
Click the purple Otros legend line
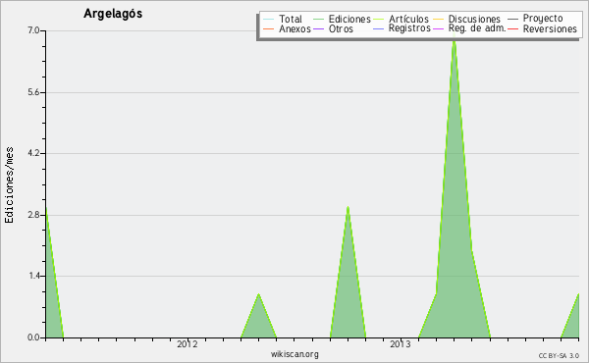(318, 28)
